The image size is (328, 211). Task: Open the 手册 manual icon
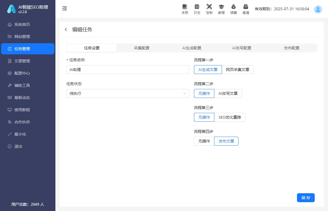point(185,9)
